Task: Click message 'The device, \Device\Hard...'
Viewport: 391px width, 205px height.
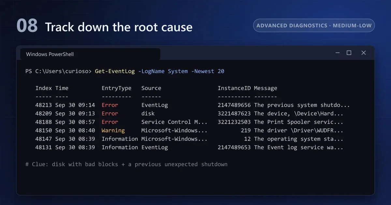Action: coord(299,114)
